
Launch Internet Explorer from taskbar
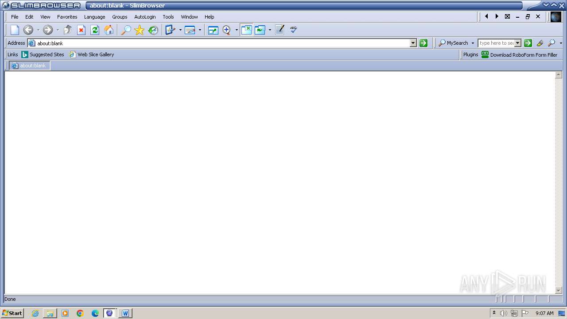(x=35, y=313)
